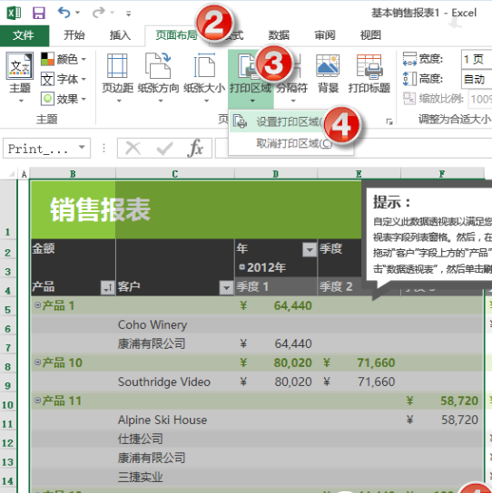The width and height of the screenshot is (492, 493).
Task: Open the Undo history dropdown arrow
Action: 77,13
